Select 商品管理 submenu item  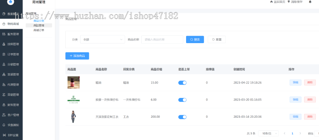coord(39,25)
